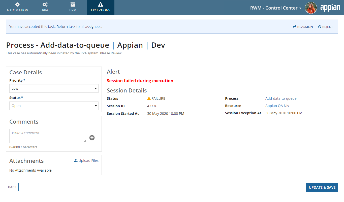Select the Exceptions tab

pyautogui.click(x=101, y=8)
